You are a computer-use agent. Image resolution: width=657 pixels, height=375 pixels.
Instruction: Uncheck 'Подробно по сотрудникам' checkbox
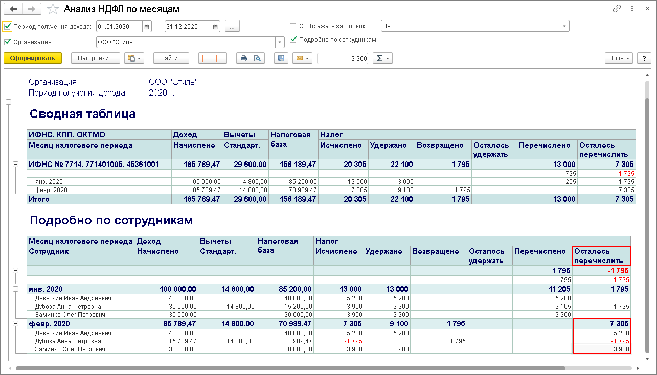293,39
